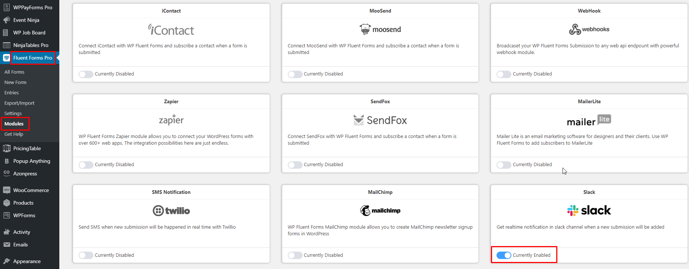Viewport: 689px width, 269px height.
Task: Open the Entries submenu item
Action: [x=11, y=93]
